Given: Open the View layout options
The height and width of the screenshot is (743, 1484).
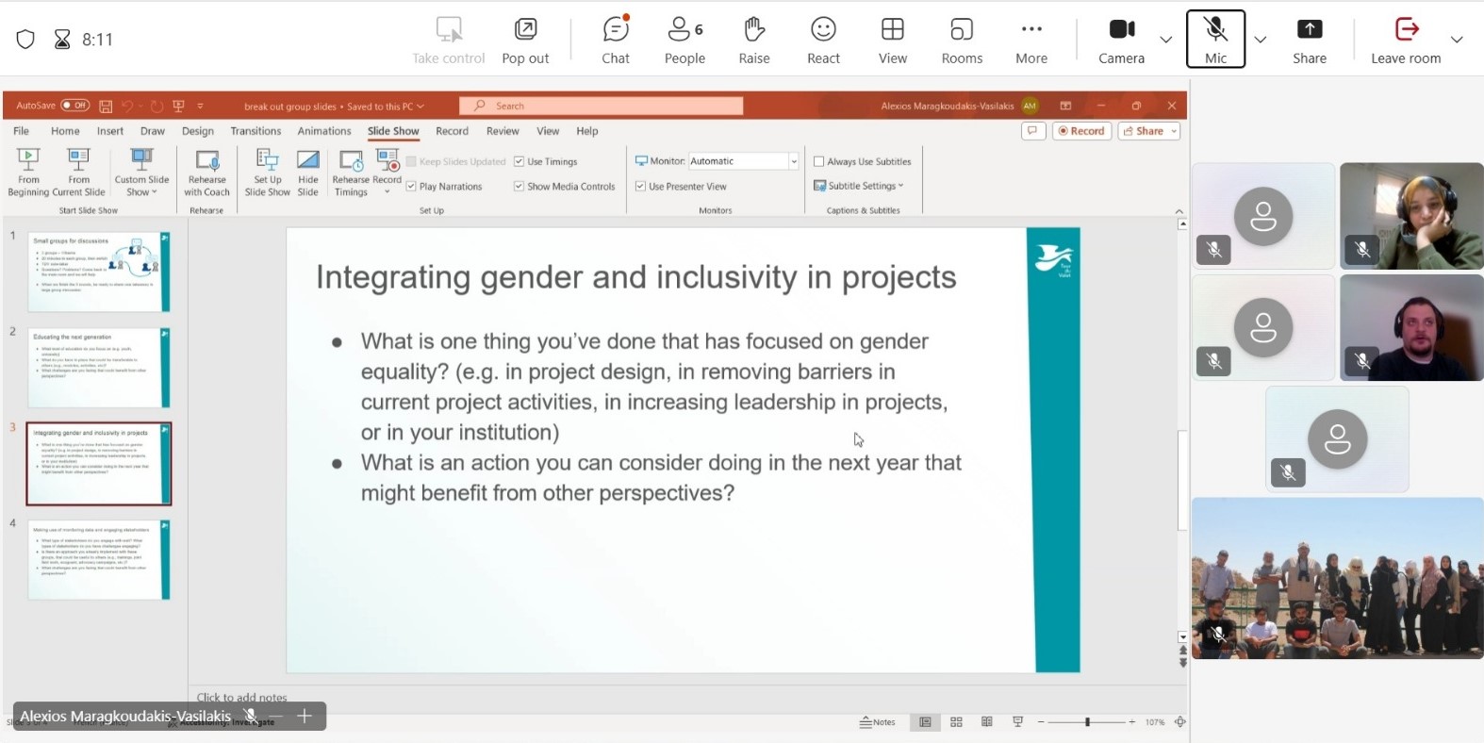Looking at the screenshot, I should [892, 40].
